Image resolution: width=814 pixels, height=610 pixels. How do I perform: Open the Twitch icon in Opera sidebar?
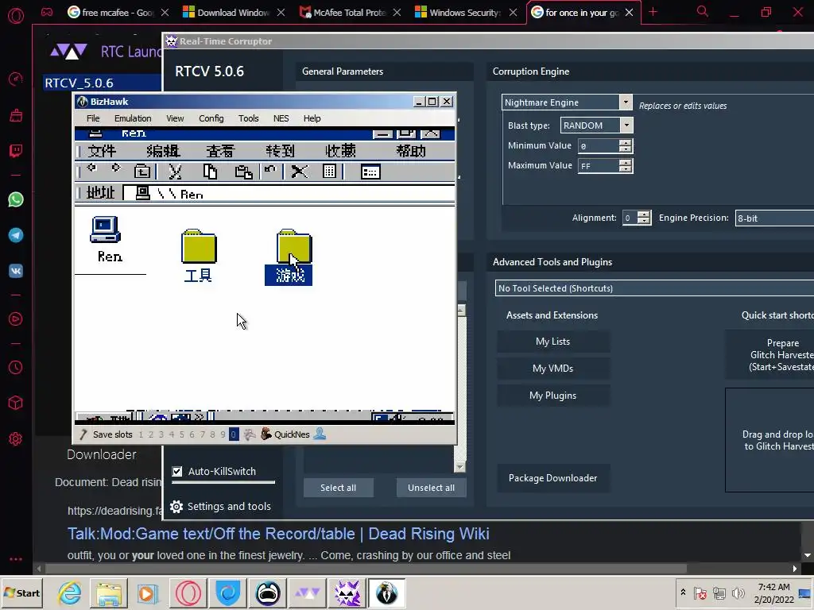pyautogui.click(x=16, y=151)
